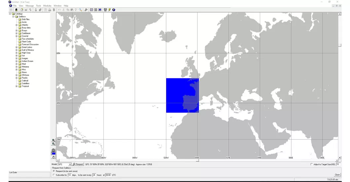Select the blue rectangle area selection tool

[x=53, y=154]
